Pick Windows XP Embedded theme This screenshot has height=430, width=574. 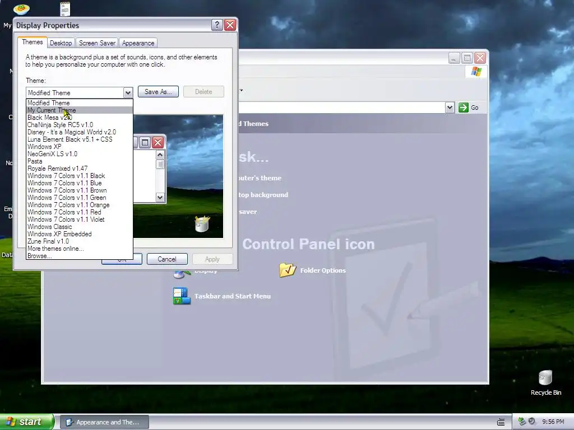[80, 235]
